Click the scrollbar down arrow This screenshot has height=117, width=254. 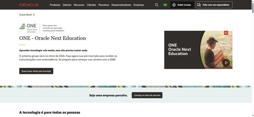(x=253, y=116)
